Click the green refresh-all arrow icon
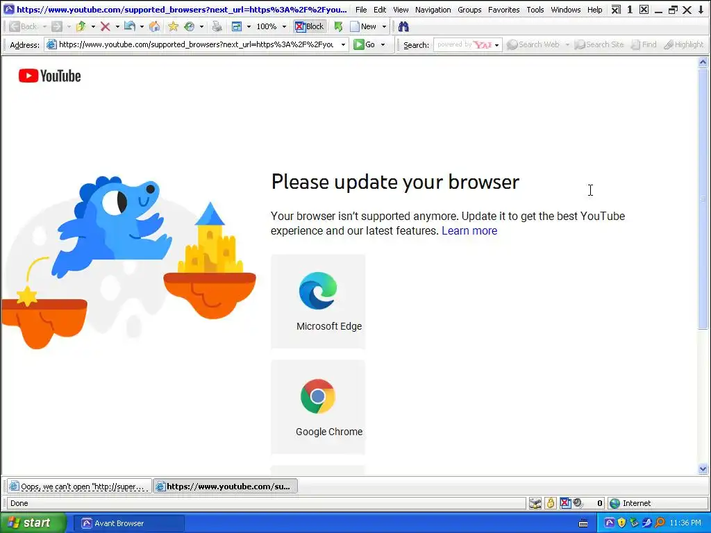This screenshot has width=711, height=533. 338,27
